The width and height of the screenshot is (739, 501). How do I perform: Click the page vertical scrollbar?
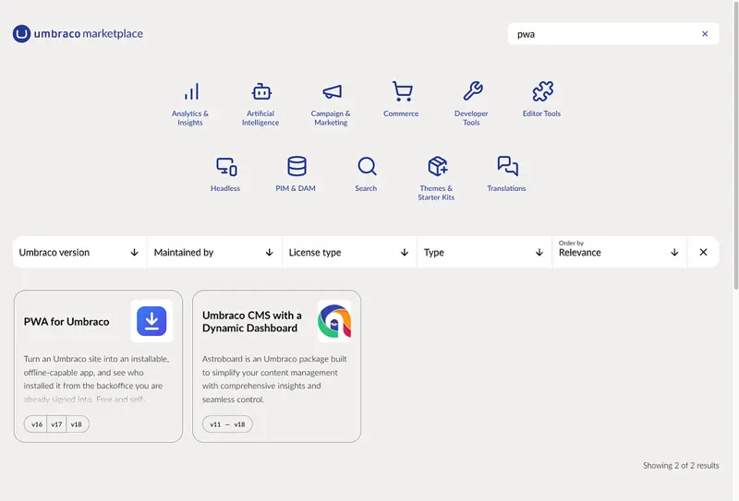tap(735, 146)
